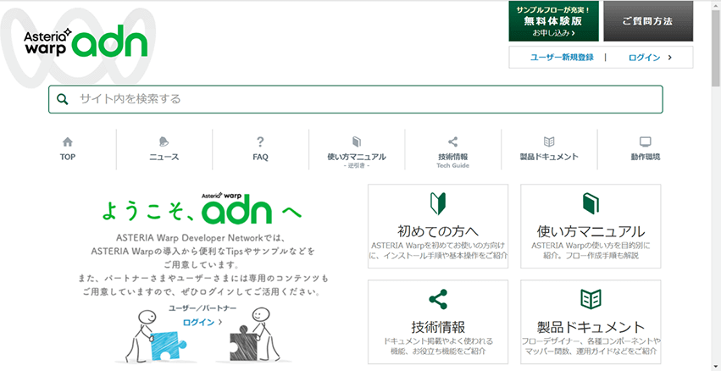
Task: Open 製品ドキュメント navigation item
Action: coord(549,149)
